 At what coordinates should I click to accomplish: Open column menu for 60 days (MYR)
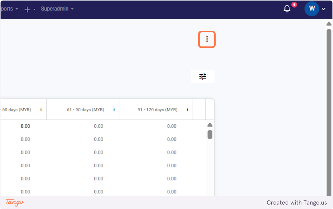tap(41, 109)
